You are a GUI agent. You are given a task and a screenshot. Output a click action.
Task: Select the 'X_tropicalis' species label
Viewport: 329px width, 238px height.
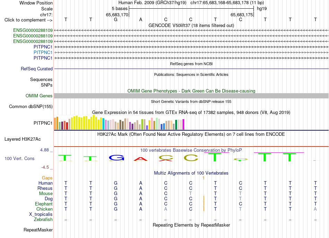pyautogui.click(x=41, y=214)
